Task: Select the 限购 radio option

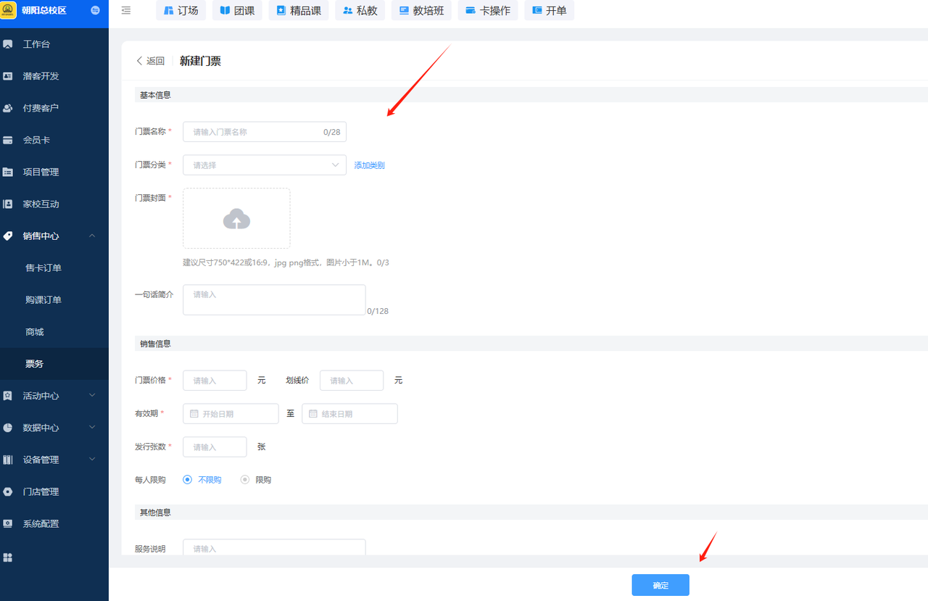Action: [245, 480]
